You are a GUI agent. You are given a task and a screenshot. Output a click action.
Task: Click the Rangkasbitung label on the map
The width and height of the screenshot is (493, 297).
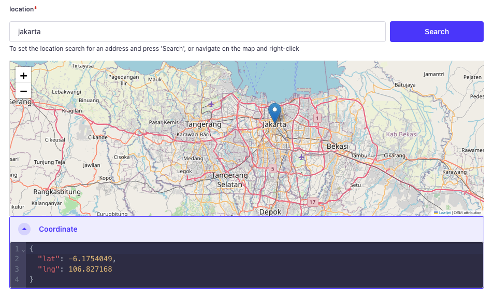coord(57,192)
